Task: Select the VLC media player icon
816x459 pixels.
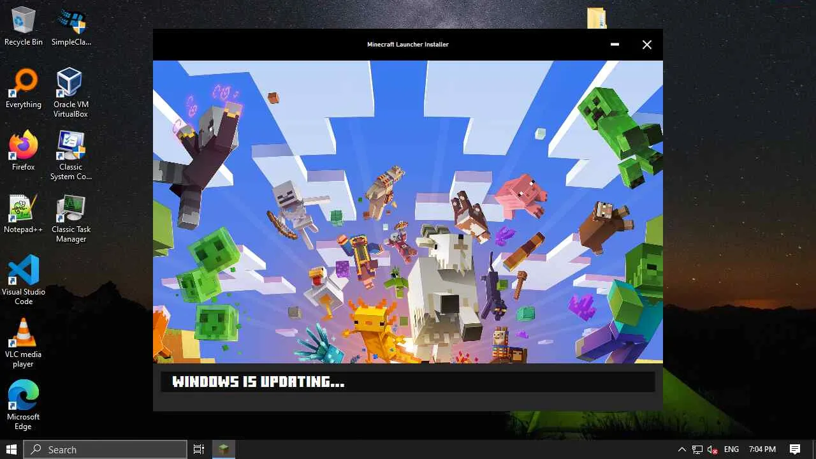Action: pyautogui.click(x=24, y=344)
